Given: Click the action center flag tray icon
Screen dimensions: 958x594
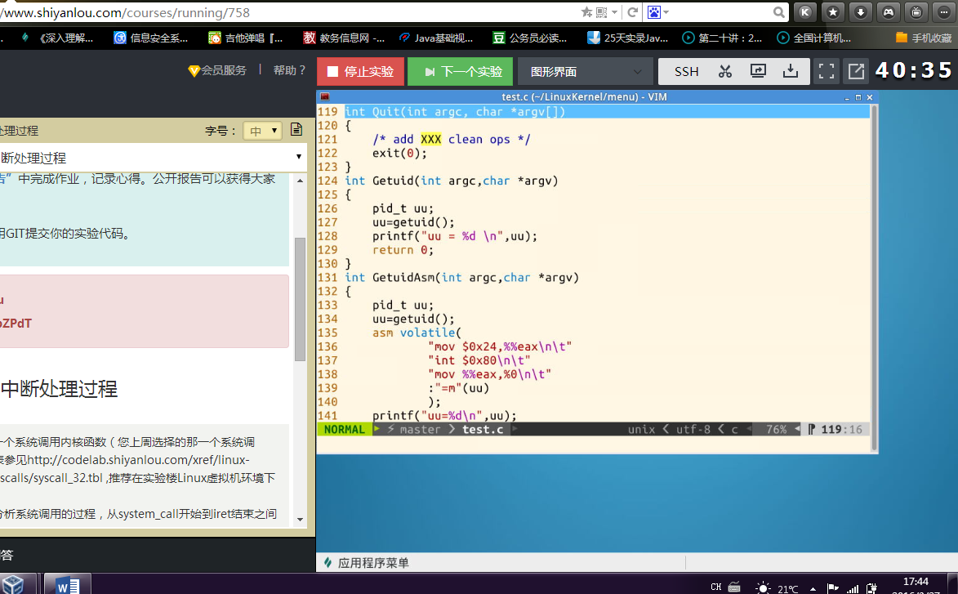Looking at the screenshot, I should pyautogui.click(x=832, y=588).
